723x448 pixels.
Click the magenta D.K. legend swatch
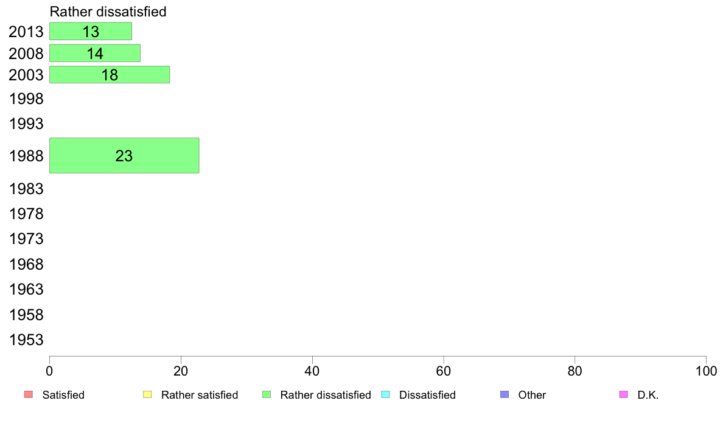623,394
